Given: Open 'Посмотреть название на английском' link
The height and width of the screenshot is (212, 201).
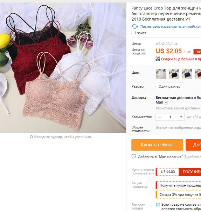Looking at the screenshot, I should click(171, 27).
